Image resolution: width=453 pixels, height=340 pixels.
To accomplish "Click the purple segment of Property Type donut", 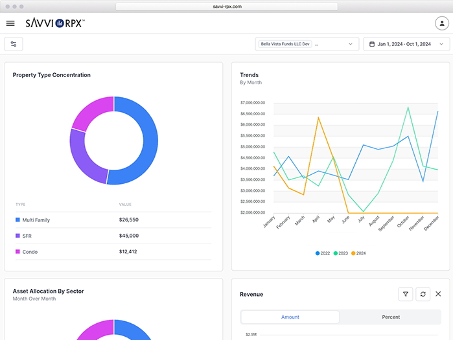I will [x=81, y=159].
